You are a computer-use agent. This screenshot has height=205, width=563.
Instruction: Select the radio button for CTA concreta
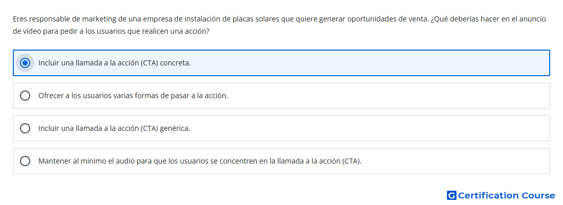click(25, 63)
